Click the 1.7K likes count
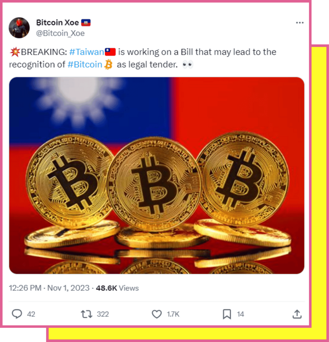Screen dimensions: 329x342 tap(173, 314)
